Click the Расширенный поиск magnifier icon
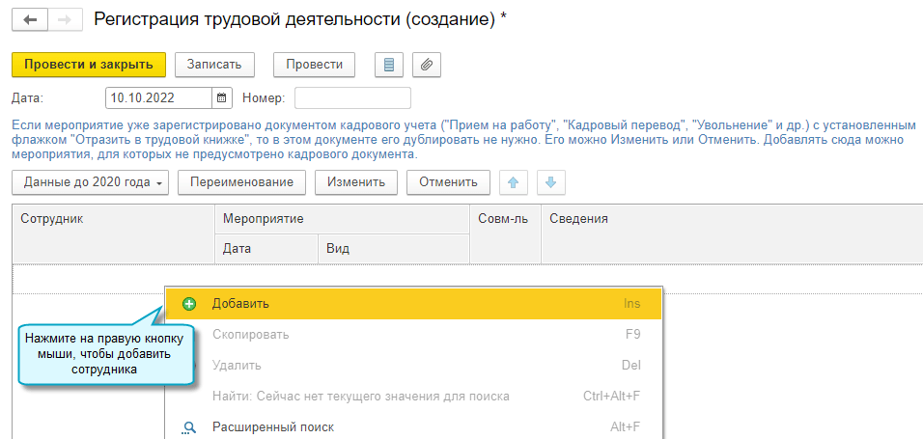The width and height of the screenshot is (923, 439). click(x=189, y=427)
